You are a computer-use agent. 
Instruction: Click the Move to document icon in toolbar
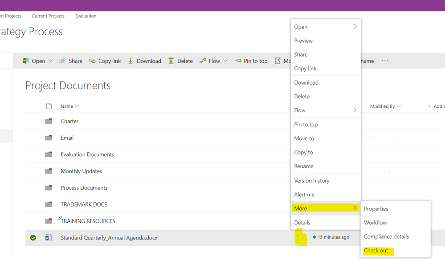click(278, 61)
